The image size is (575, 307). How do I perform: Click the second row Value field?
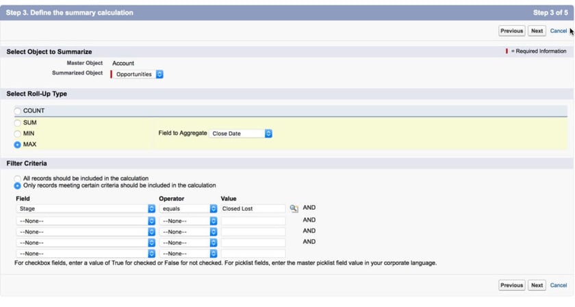point(253,221)
